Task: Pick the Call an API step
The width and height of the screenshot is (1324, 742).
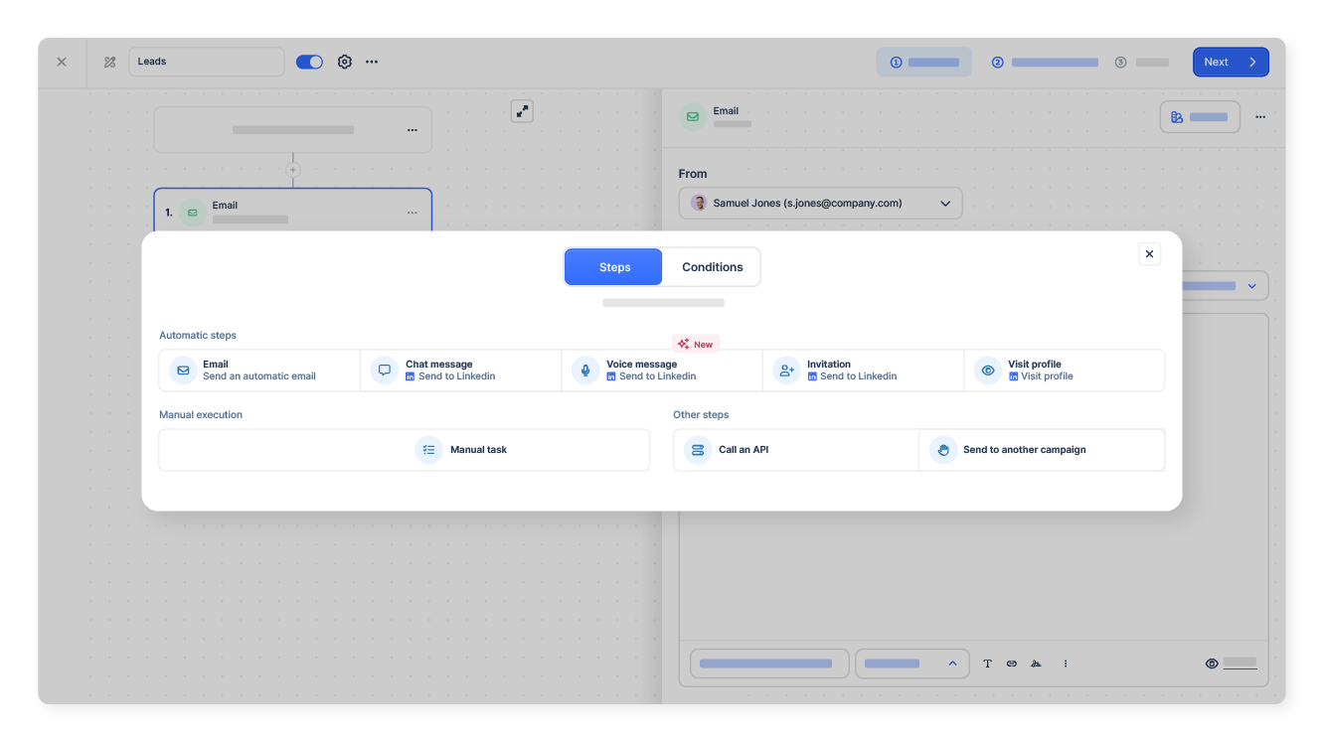Action: (x=795, y=449)
